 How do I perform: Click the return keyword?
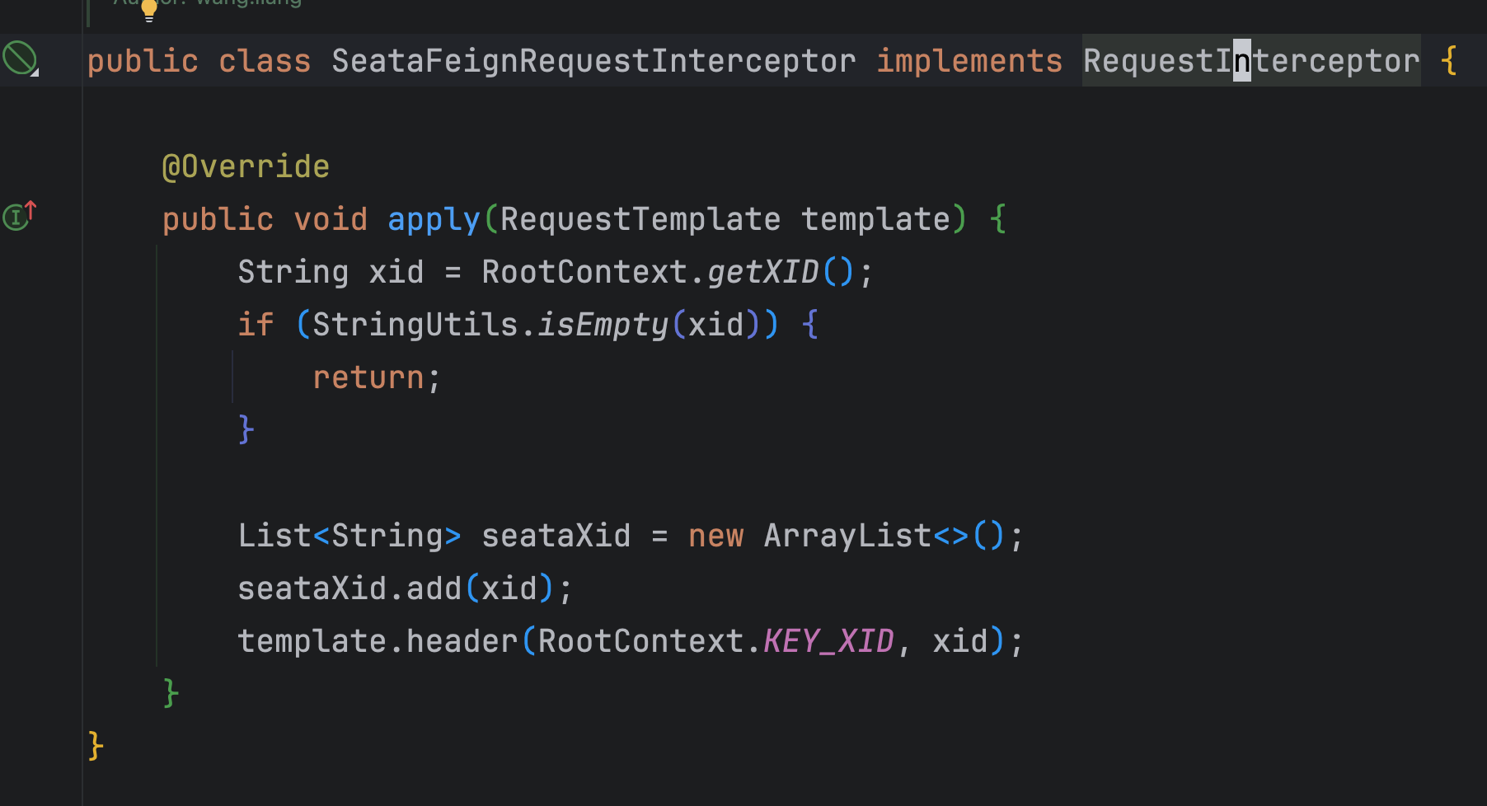[368, 377]
